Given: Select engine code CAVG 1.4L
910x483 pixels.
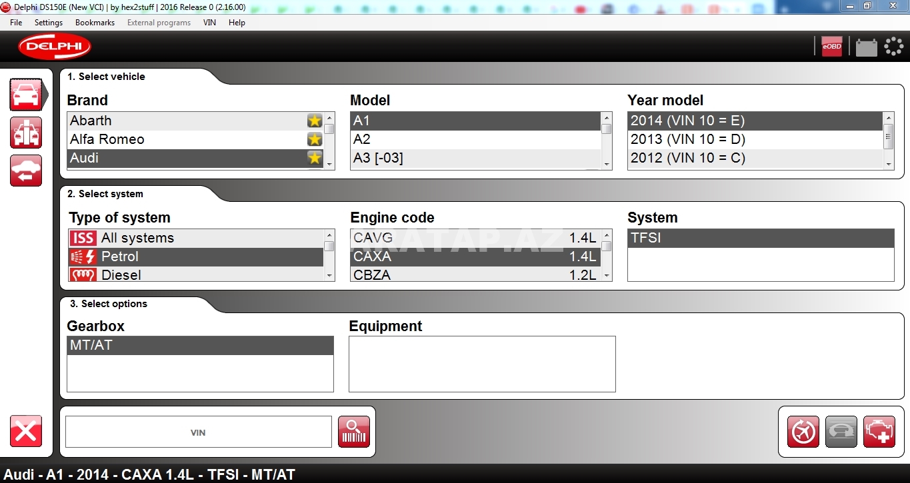Looking at the screenshot, I should click(475, 238).
